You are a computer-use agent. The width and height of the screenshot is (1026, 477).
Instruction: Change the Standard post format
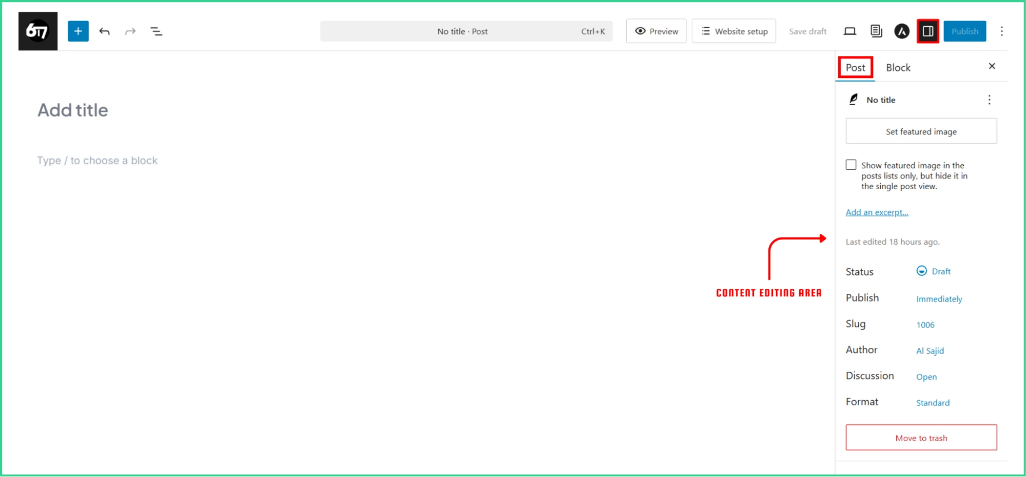coord(933,403)
